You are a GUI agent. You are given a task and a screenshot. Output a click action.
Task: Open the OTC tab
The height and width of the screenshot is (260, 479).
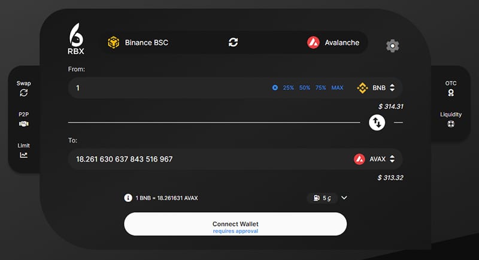point(451,89)
